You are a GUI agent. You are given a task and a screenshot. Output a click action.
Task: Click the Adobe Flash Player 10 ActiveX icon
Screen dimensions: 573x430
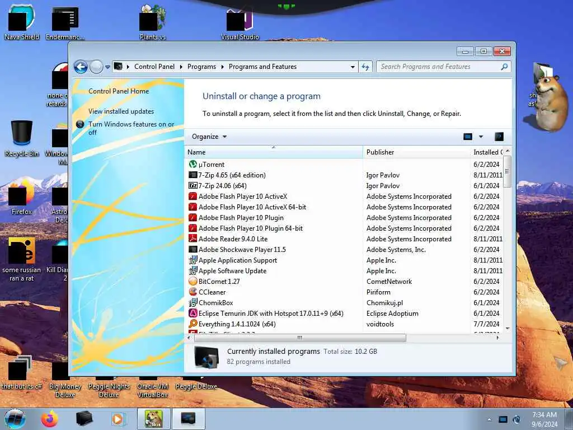coord(192,197)
